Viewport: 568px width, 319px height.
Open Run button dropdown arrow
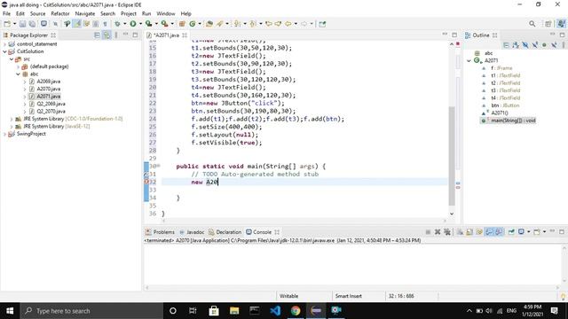(x=140, y=24)
